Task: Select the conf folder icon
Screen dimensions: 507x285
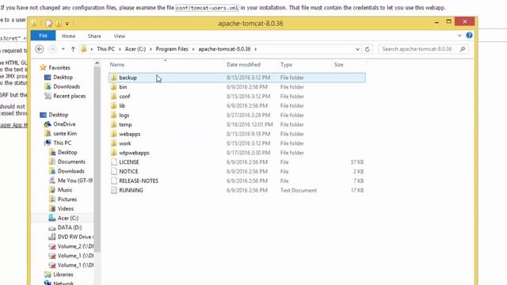Action: point(113,97)
